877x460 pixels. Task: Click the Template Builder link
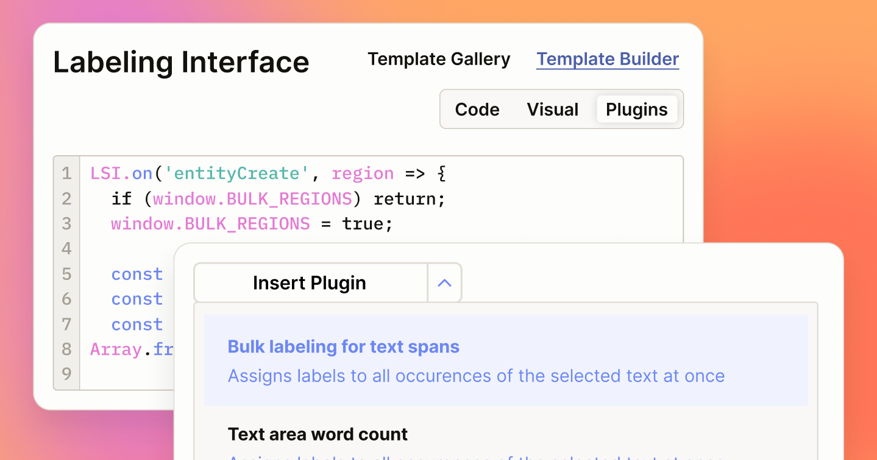tap(607, 59)
